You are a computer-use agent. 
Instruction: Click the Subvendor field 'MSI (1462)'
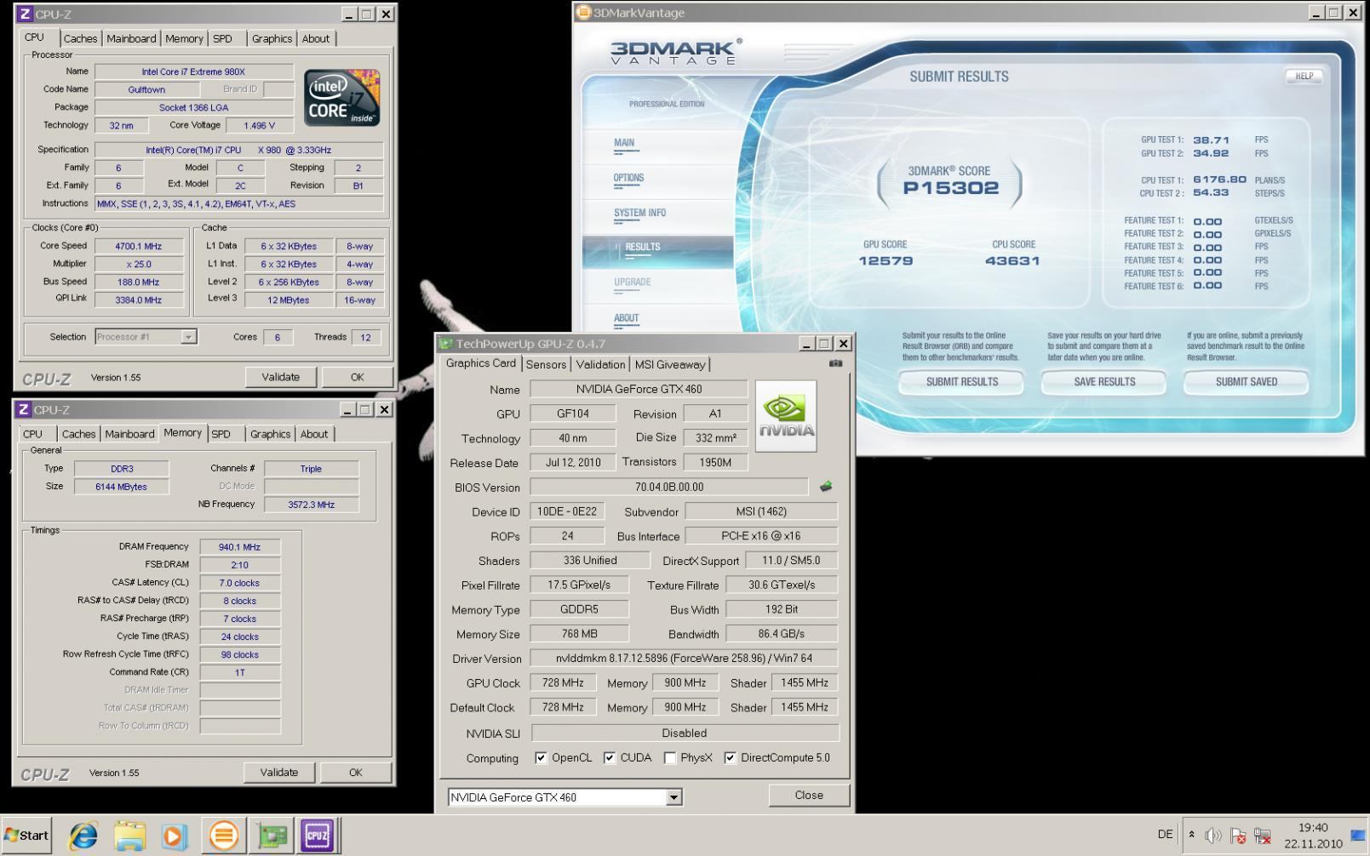(x=761, y=511)
